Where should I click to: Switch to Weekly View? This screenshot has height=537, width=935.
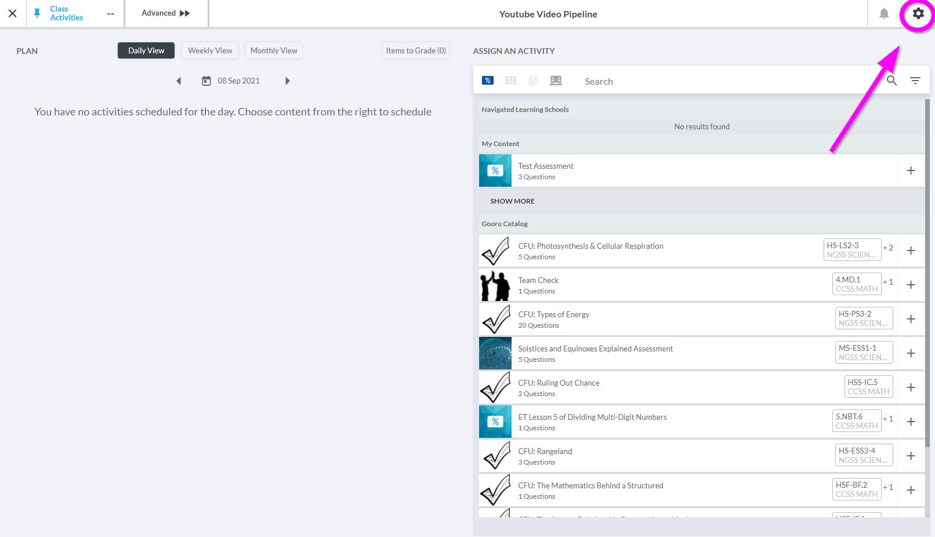[209, 50]
